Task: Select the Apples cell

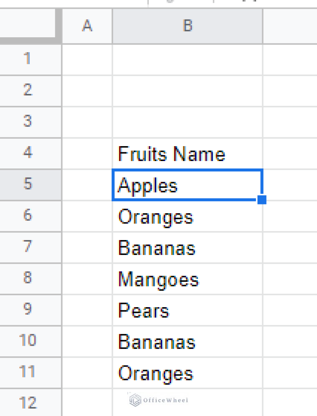Action: 188,185
